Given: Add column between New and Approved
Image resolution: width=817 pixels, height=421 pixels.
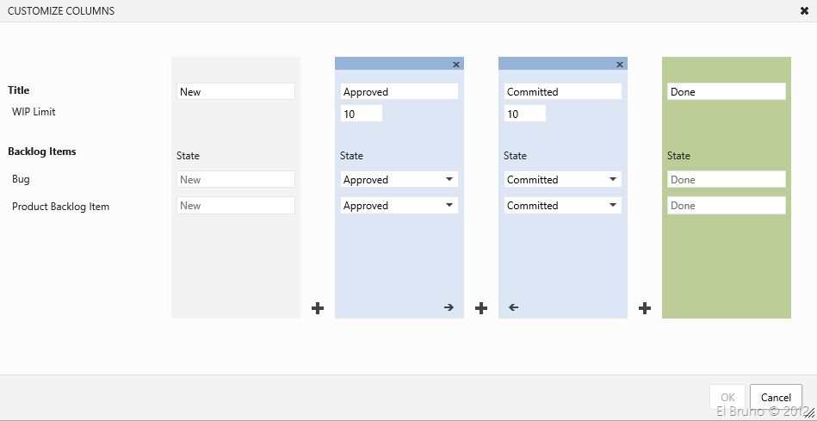Looking at the screenshot, I should click(318, 308).
